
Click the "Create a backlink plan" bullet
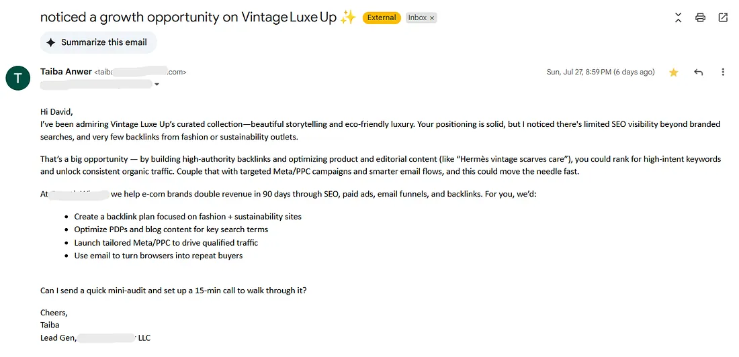(187, 217)
